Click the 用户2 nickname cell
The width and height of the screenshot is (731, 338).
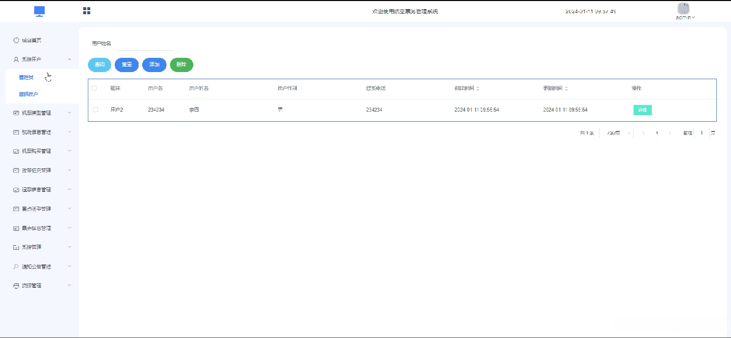point(117,110)
